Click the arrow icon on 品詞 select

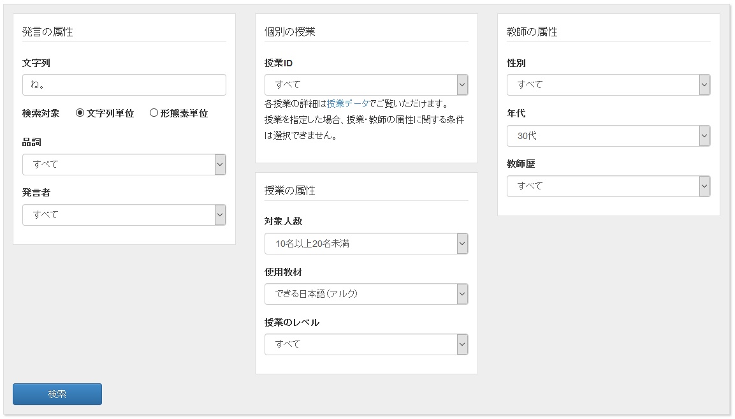click(220, 165)
